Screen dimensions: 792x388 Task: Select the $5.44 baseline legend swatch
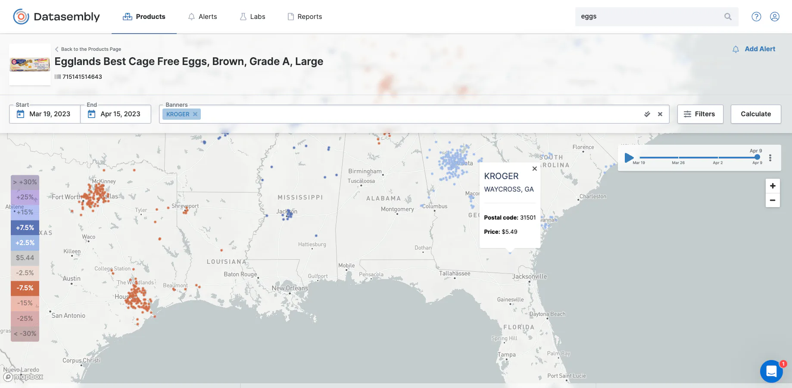(25, 258)
